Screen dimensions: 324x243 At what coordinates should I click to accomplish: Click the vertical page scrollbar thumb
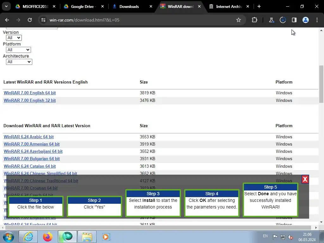(321, 84)
